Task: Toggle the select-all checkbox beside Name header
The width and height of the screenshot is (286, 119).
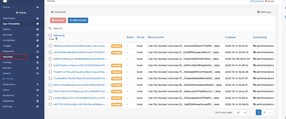Action: [x=50, y=35]
